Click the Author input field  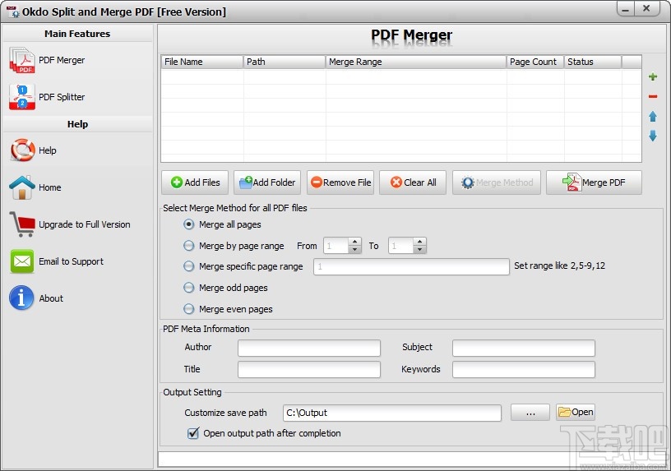309,348
